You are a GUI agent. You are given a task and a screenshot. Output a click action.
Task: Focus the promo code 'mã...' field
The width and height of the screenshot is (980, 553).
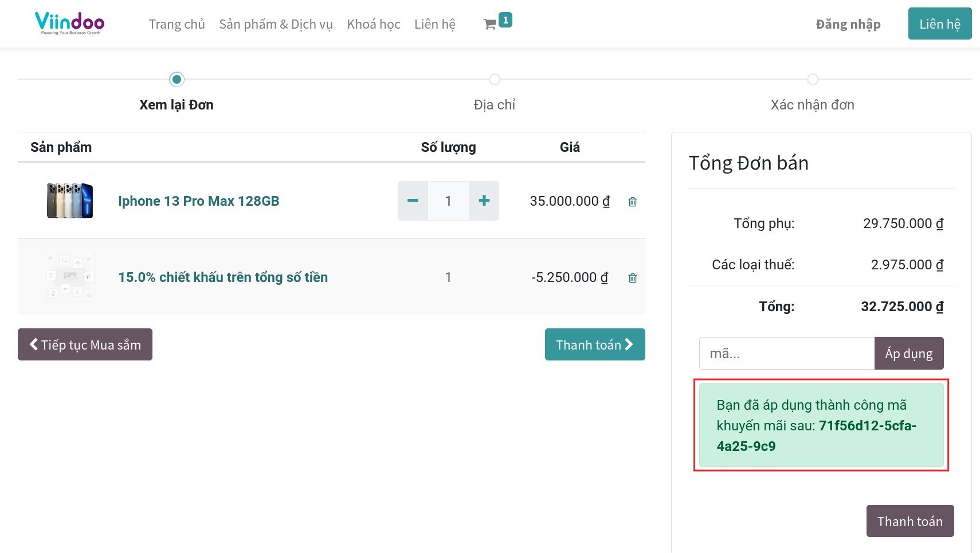coord(786,354)
